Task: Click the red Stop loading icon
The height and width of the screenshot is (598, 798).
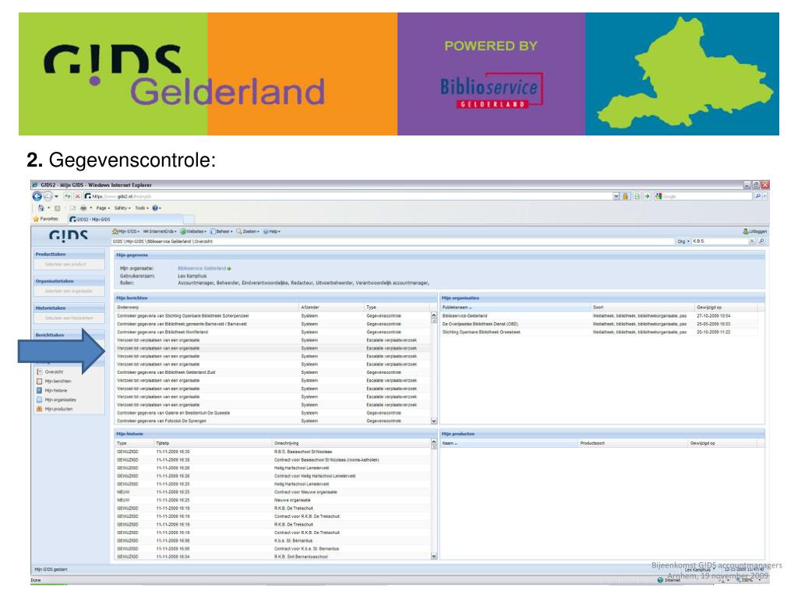Action: (77, 196)
